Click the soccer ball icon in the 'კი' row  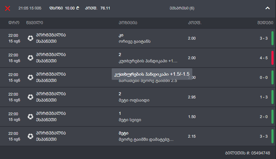(x=30, y=38)
